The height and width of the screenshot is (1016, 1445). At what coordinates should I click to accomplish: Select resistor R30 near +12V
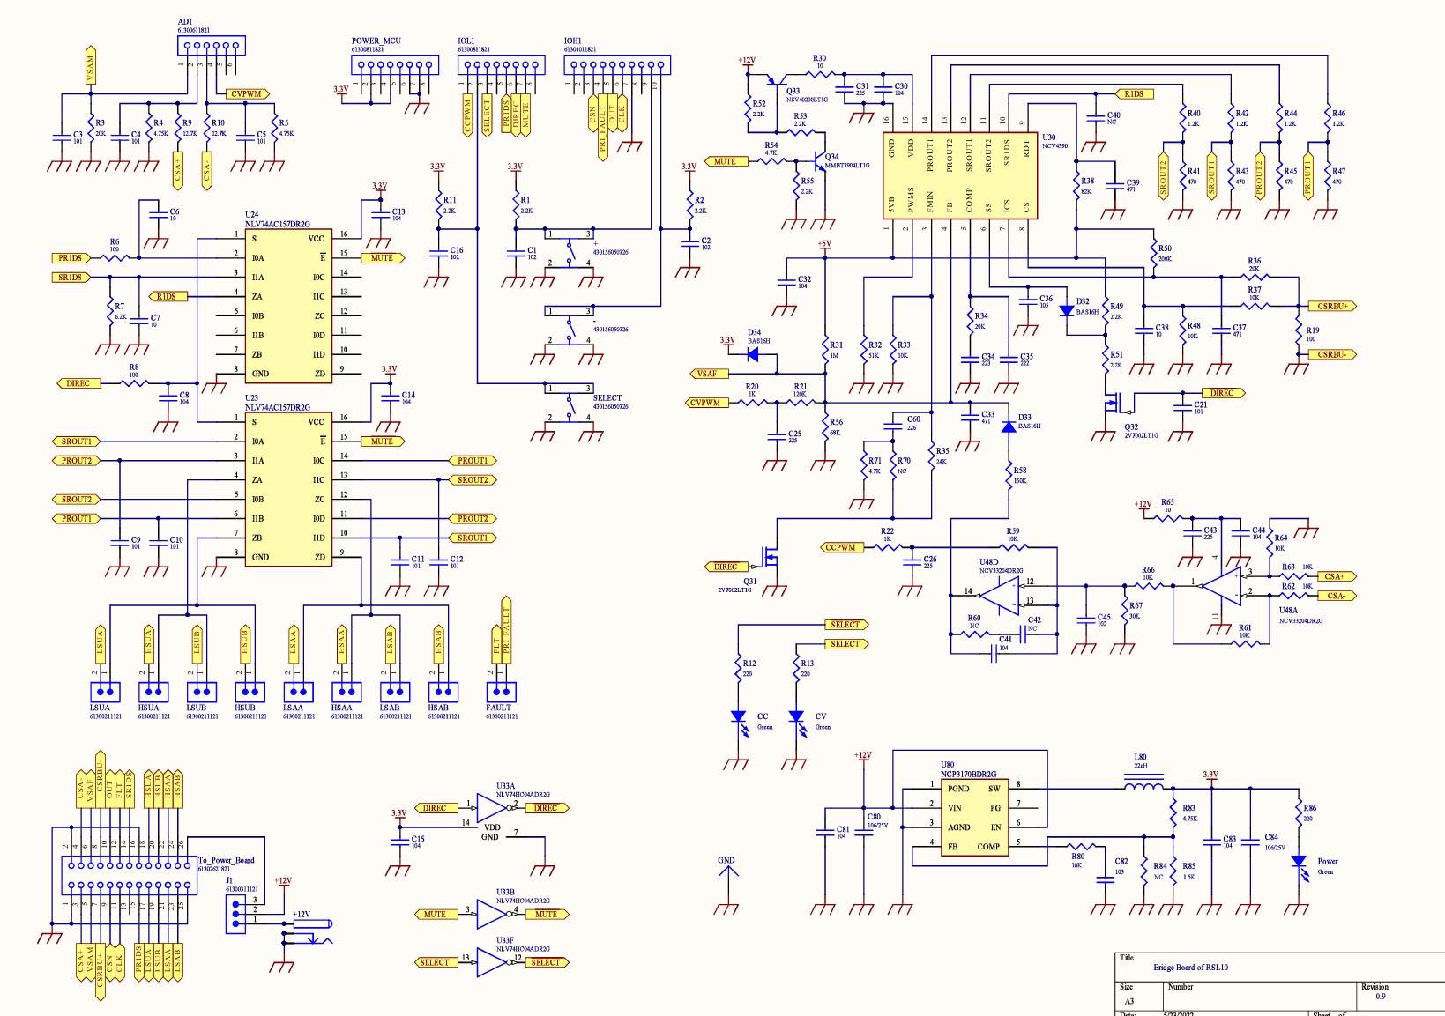pos(820,74)
